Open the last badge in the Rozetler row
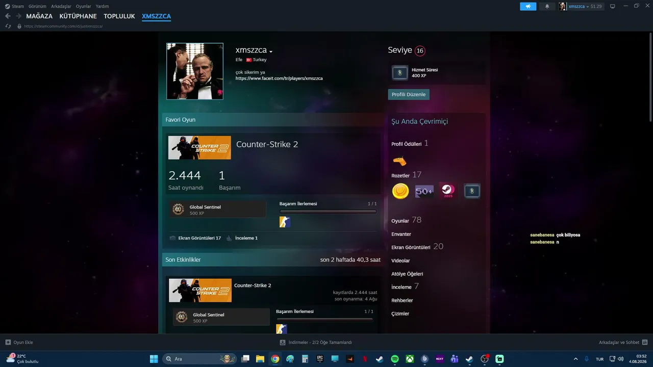Screen dimensions: 653x367 click(472, 191)
